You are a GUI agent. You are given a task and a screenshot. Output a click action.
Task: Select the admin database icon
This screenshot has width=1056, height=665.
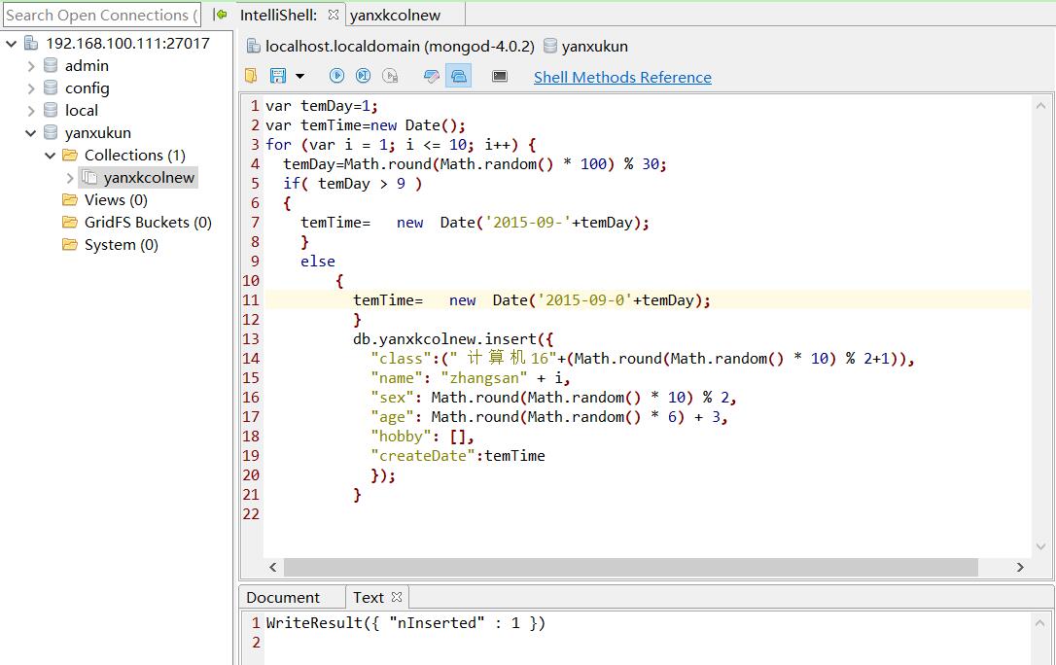51,65
